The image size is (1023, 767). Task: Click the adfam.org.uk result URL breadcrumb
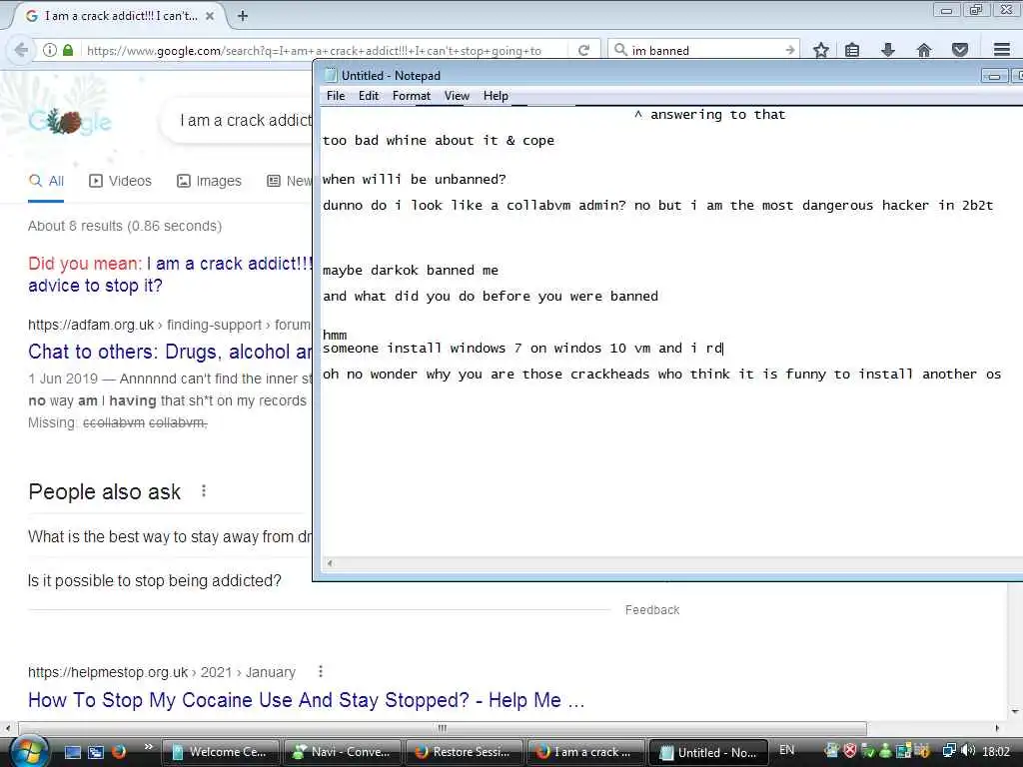coord(169,325)
